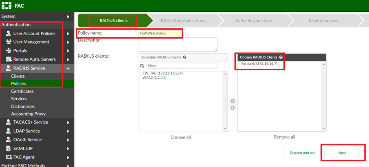The width and height of the screenshot is (369, 167).
Task: Click up arrow of available clients scrollbar
Action: tap(225, 74)
